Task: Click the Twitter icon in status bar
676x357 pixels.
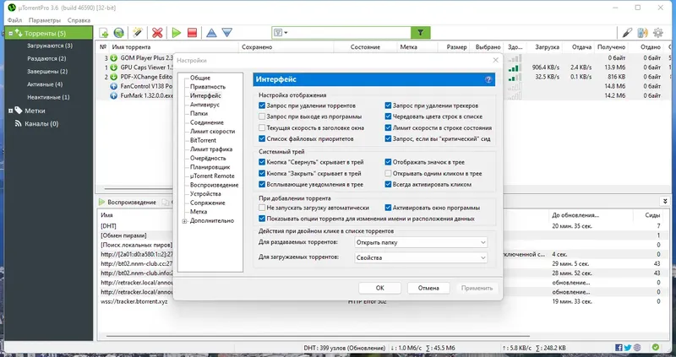Action: point(628,348)
